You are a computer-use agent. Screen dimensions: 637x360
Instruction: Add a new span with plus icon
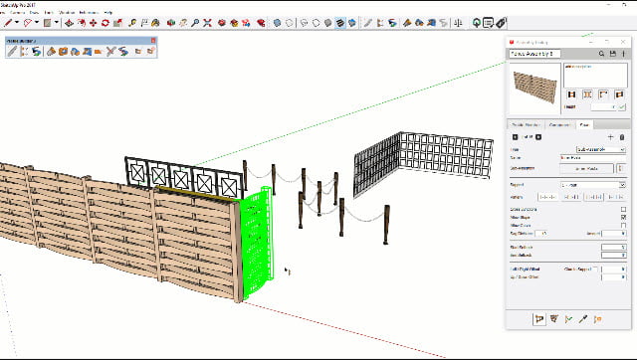(610, 137)
